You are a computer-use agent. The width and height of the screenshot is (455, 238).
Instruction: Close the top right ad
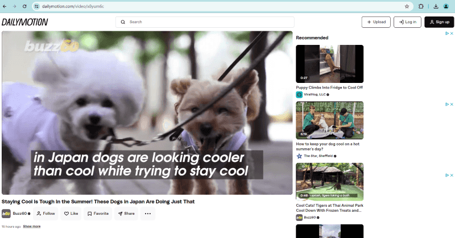pyautogui.click(x=452, y=34)
